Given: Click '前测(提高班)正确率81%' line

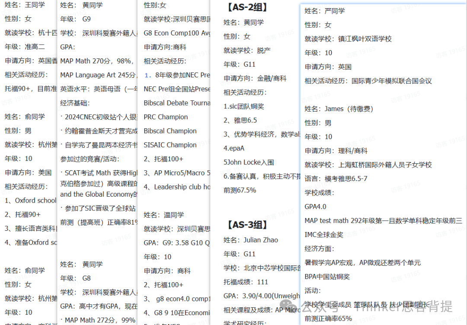Looking at the screenshot, I should point(99,222).
